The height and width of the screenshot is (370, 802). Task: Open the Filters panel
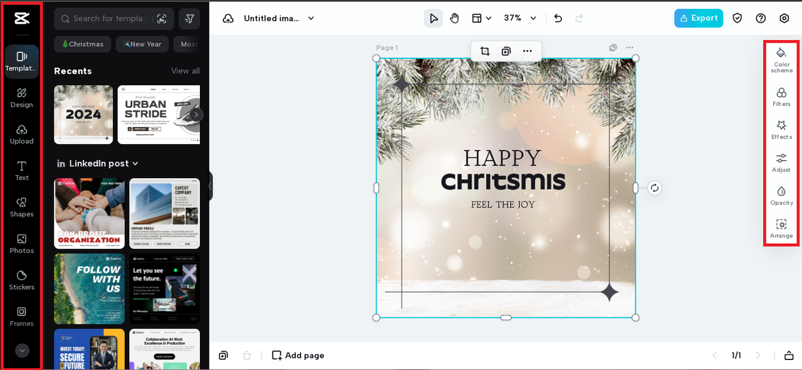coord(781,97)
